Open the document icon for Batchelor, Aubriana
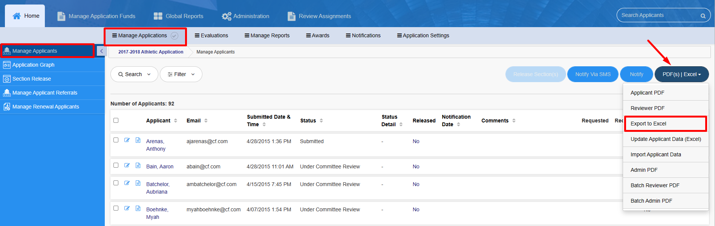The width and height of the screenshot is (715, 226). (x=138, y=183)
